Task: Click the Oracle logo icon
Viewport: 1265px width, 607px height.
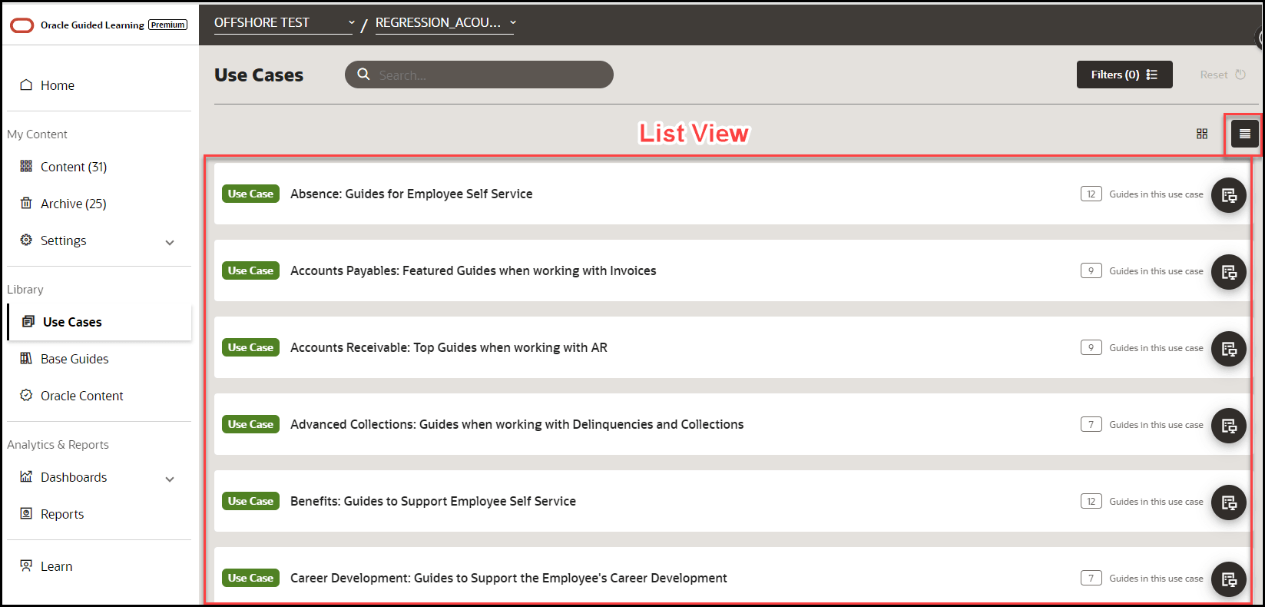Action: (22, 25)
